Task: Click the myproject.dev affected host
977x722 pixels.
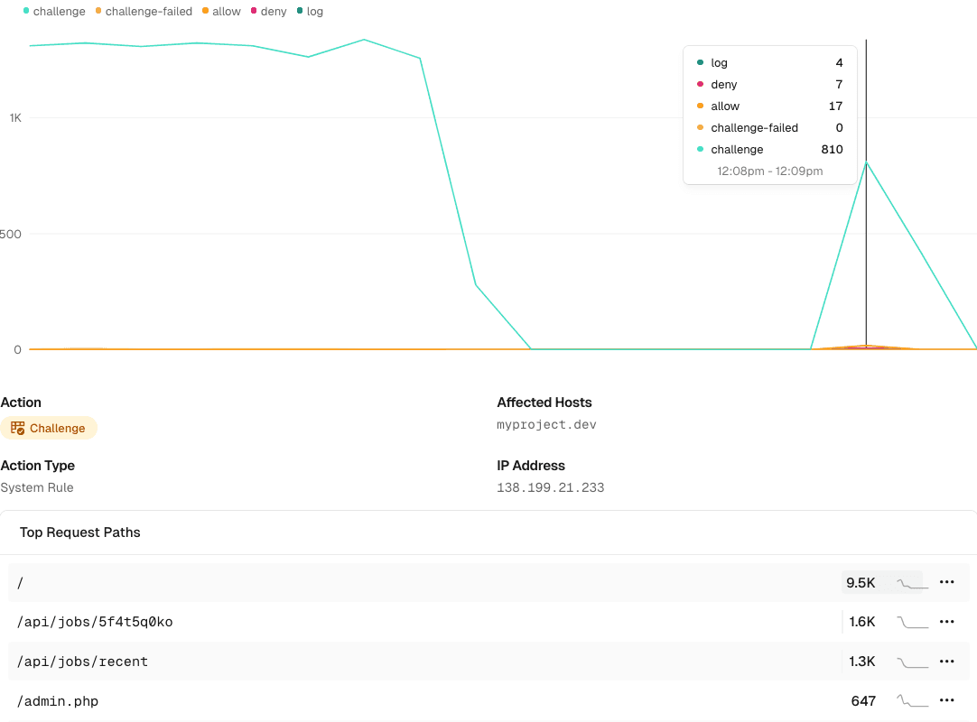Action: 546,424
